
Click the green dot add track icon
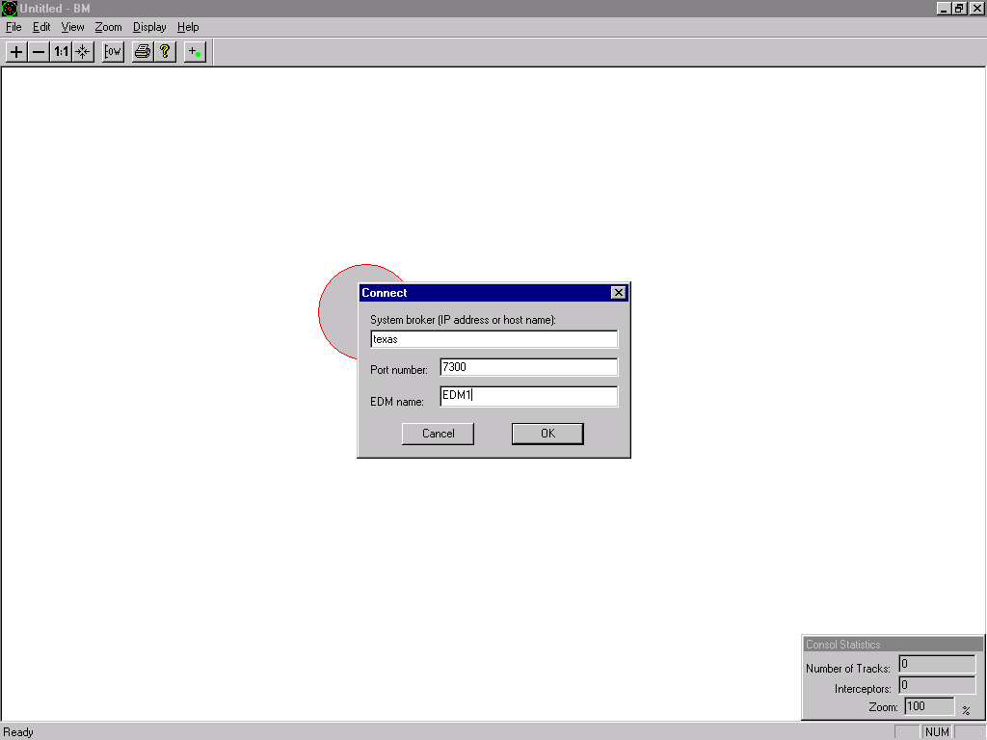[x=195, y=52]
